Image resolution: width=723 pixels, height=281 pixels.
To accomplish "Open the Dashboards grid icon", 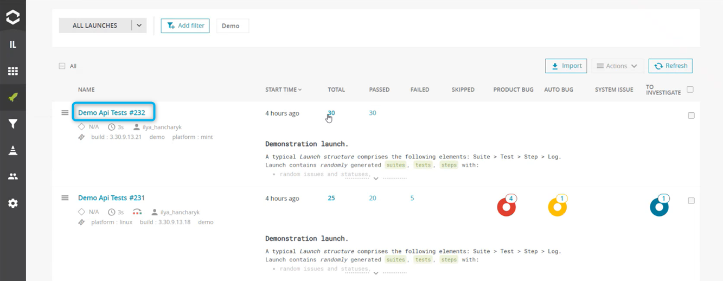I will click(13, 71).
